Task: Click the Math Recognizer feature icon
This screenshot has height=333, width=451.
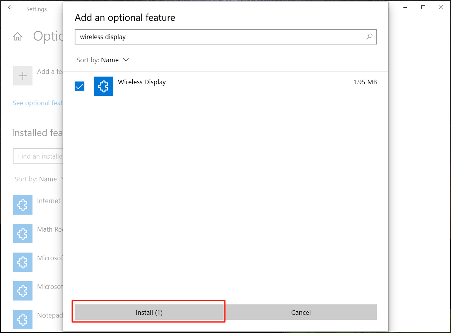Action: (22, 234)
